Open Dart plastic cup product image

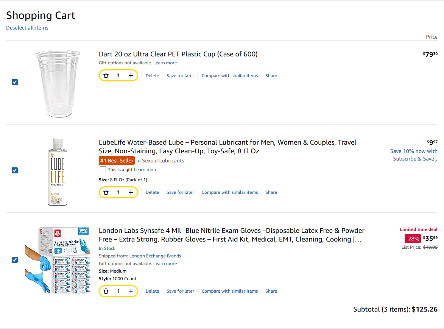click(58, 83)
